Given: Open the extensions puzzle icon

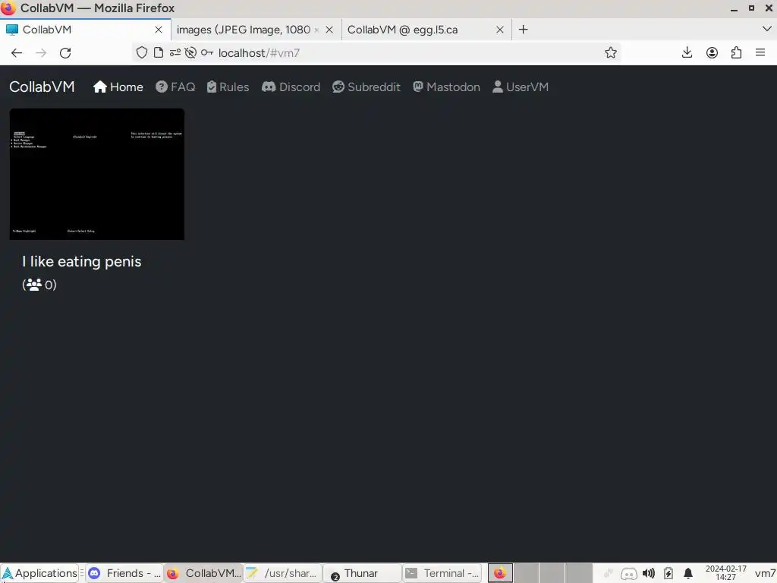Looking at the screenshot, I should click(x=736, y=52).
